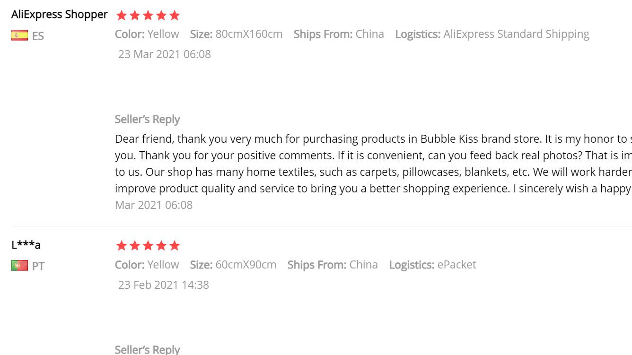Click the five-star rating of L***a

coord(148,246)
